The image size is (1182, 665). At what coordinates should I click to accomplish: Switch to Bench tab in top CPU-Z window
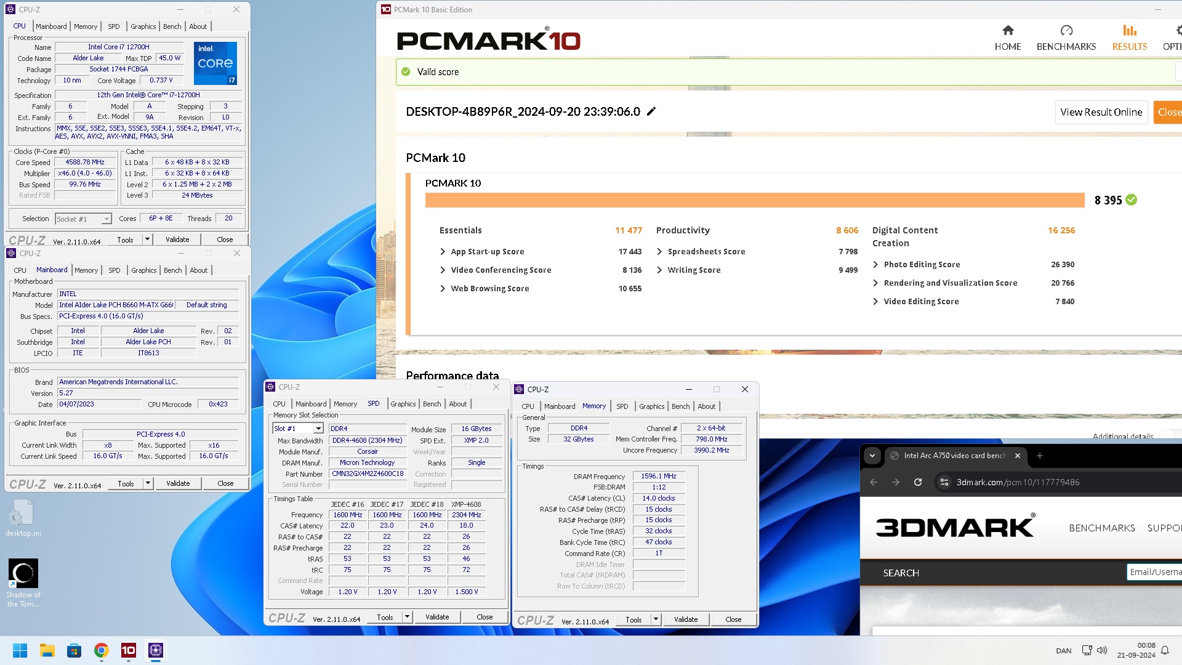point(172,26)
